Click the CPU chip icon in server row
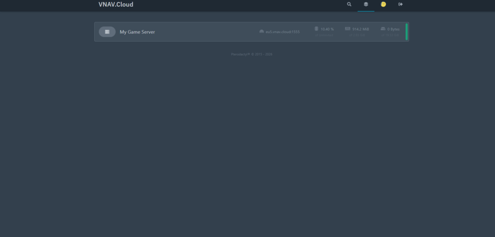This screenshot has width=495, height=237. pyautogui.click(x=317, y=29)
